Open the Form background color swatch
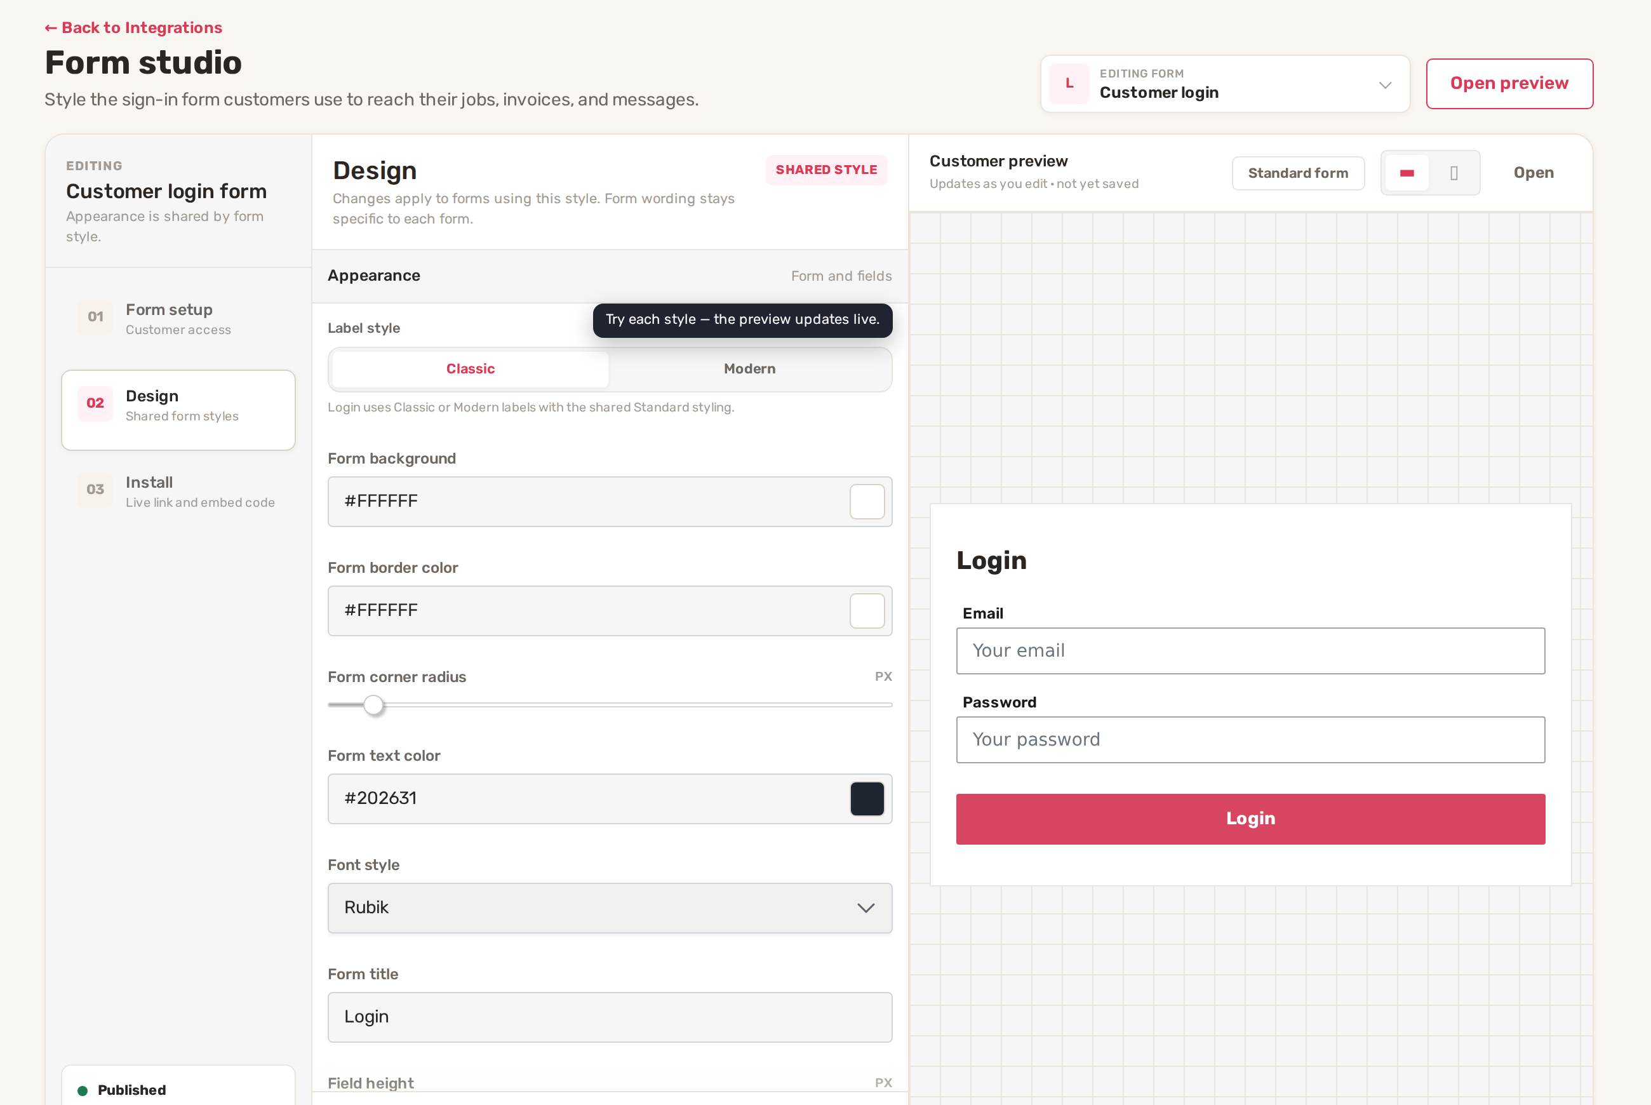 [866, 502]
